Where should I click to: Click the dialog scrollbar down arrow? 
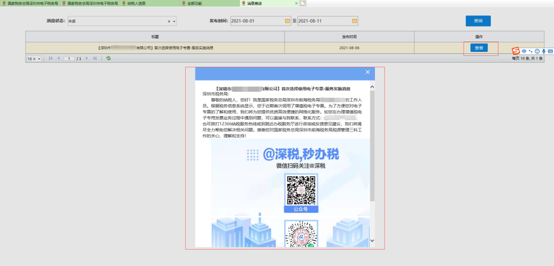tap(372, 240)
